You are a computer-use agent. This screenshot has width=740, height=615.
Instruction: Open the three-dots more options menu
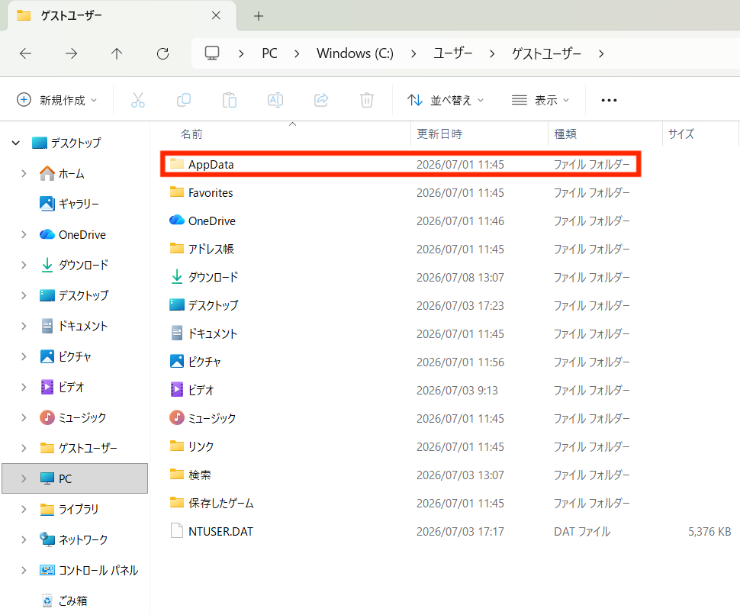[x=609, y=100]
